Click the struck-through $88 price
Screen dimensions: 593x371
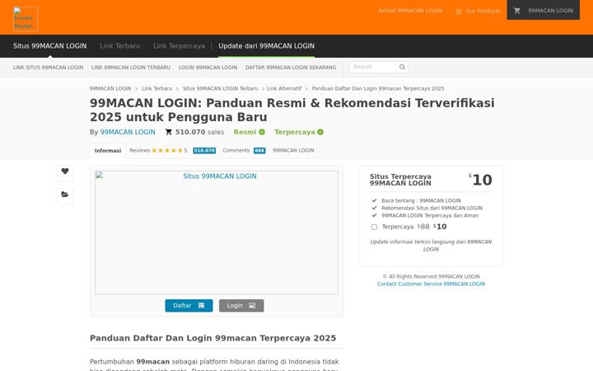[x=423, y=227]
